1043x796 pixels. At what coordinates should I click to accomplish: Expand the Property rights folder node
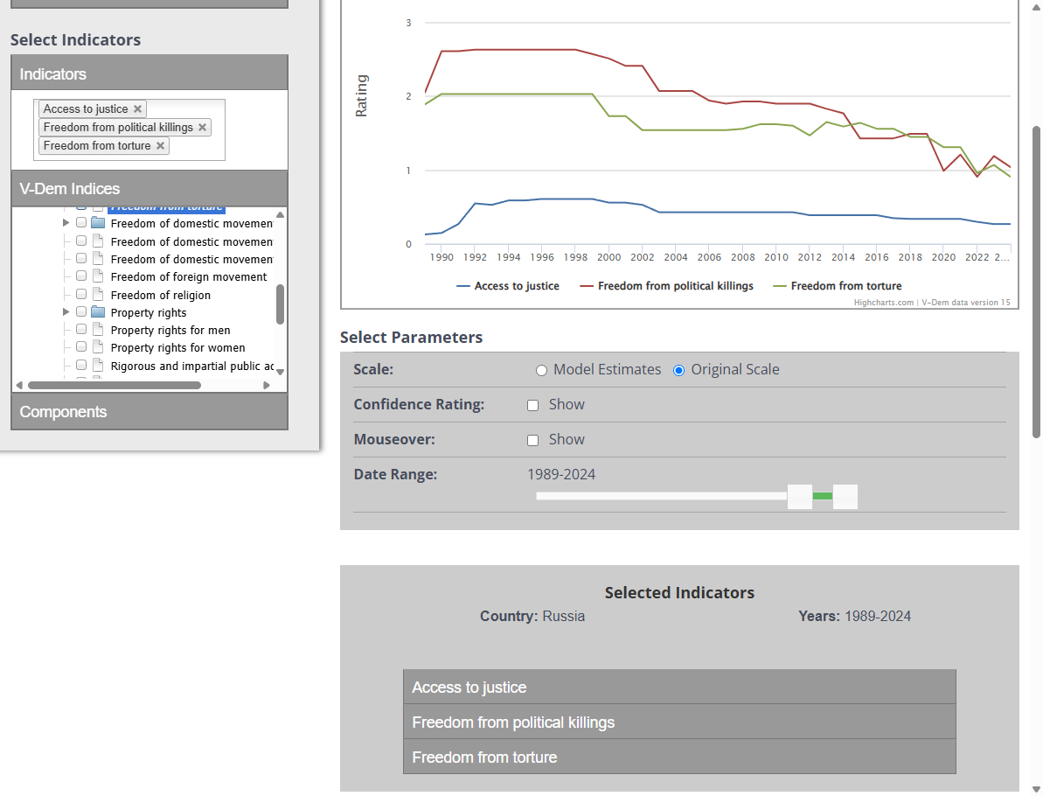coord(66,312)
